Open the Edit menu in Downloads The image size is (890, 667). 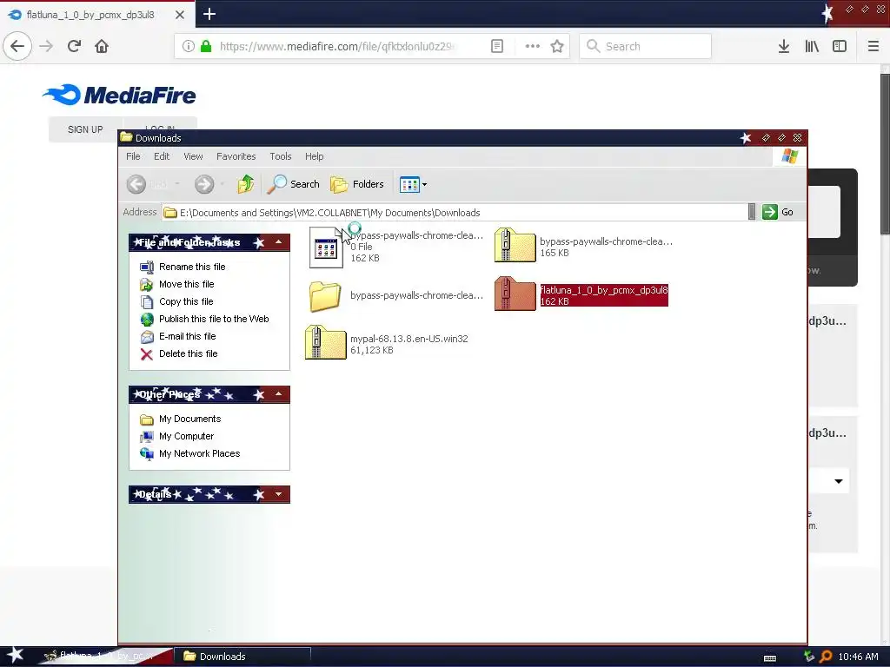point(162,156)
